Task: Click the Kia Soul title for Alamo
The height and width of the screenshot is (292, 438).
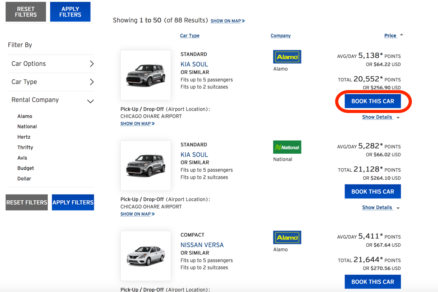Action: pyautogui.click(x=194, y=64)
